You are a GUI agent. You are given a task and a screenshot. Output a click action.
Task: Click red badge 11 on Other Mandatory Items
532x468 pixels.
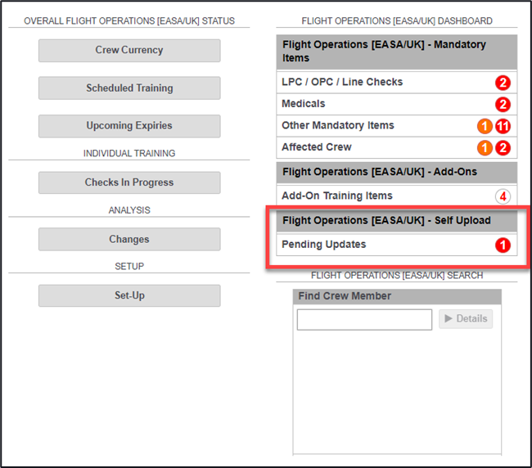coord(503,126)
